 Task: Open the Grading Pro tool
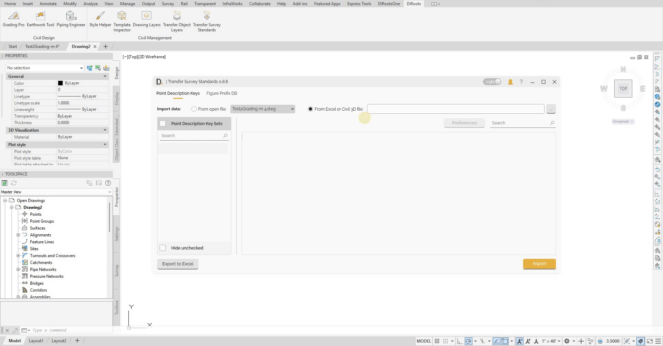pyautogui.click(x=13, y=19)
